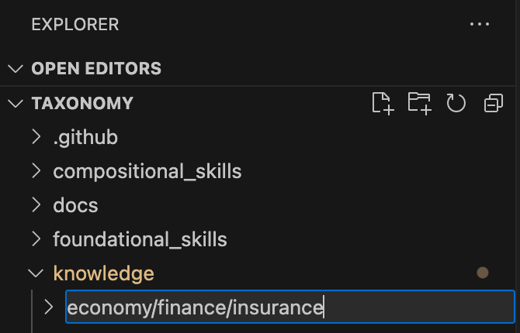Screen dimensions: 520x333
Task: Click the chevron beside the rename field
Action: pyautogui.click(x=49, y=307)
